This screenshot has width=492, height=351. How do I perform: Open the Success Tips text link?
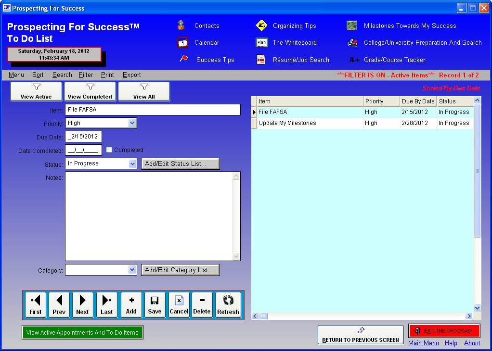pos(215,60)
